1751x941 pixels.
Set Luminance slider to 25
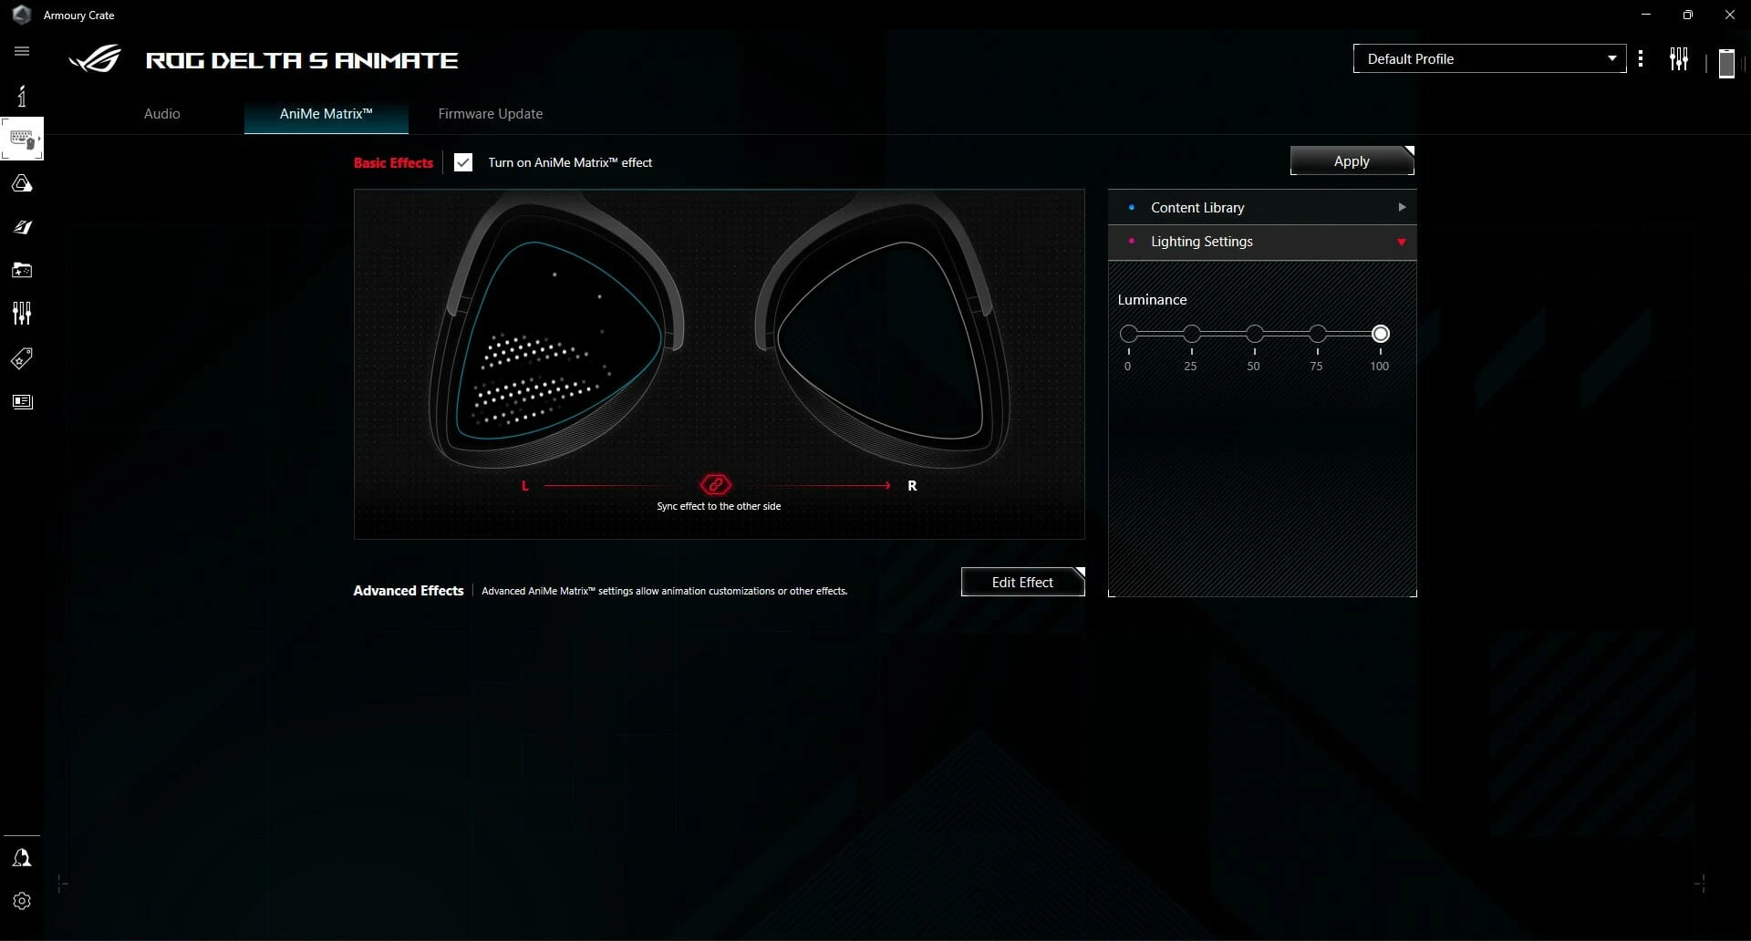tap(1192, 334)
